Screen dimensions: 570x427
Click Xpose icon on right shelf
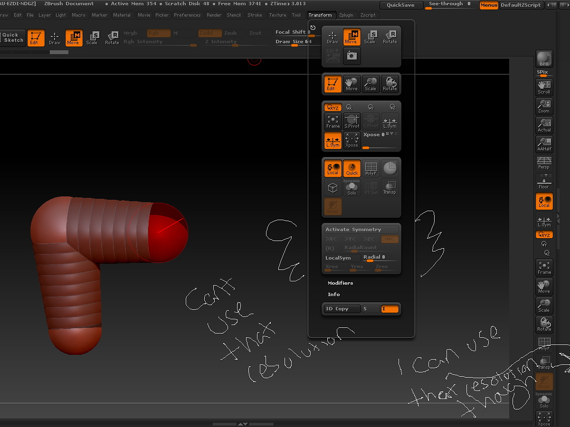click(x=544, y=419)
